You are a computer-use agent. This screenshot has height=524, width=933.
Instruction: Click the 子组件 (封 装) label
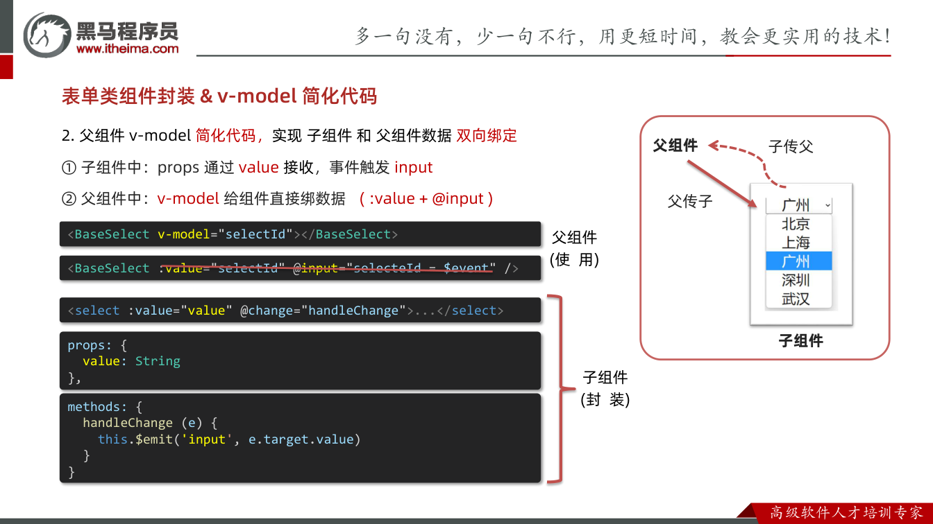tap(605, 388)
